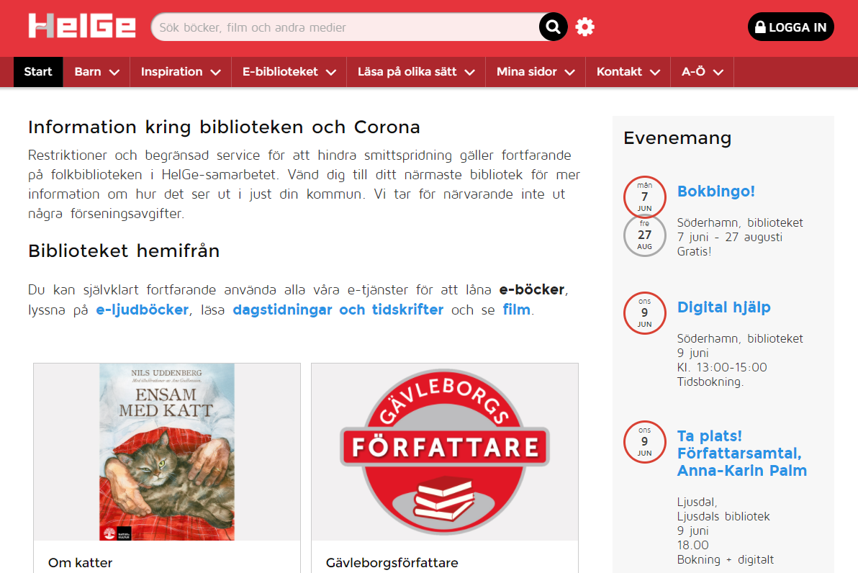Screen dimensions: 858x573
Task: Expand Läsa på olika sätt menu
Action: 416,72
